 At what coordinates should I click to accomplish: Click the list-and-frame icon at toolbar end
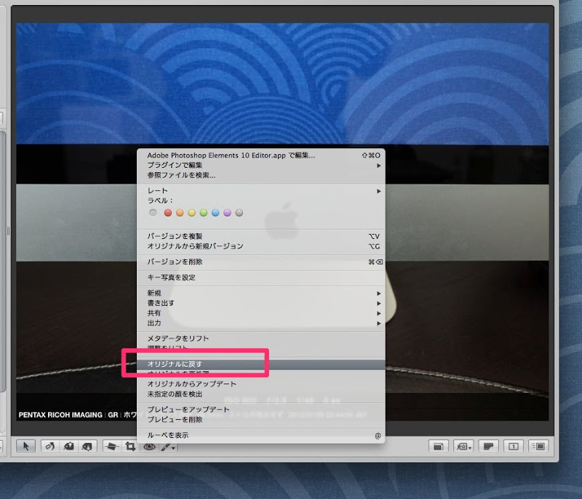pos(538,447)
